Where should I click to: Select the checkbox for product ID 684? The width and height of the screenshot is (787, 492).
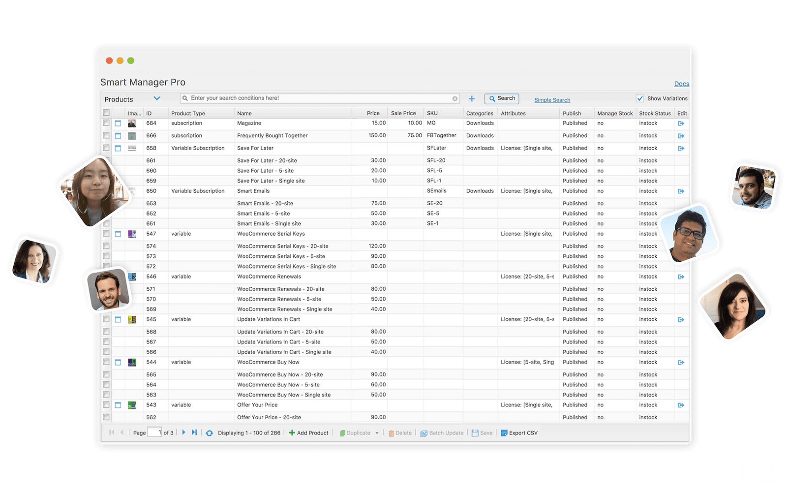coord(106,123)
